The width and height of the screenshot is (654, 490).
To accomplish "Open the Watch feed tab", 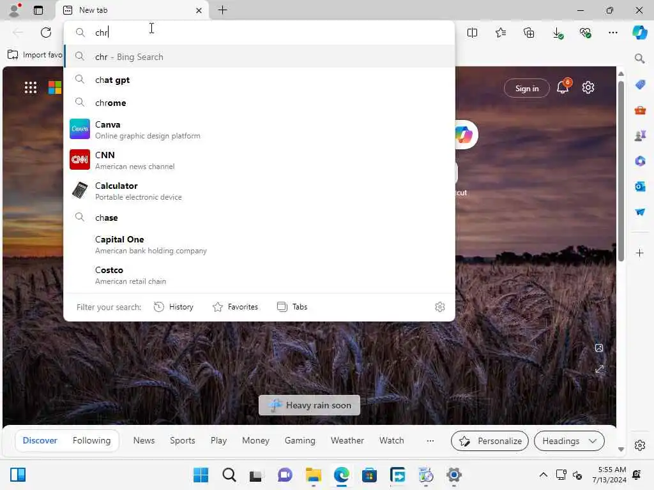I will pyautogui.click(x=392, y=440).
